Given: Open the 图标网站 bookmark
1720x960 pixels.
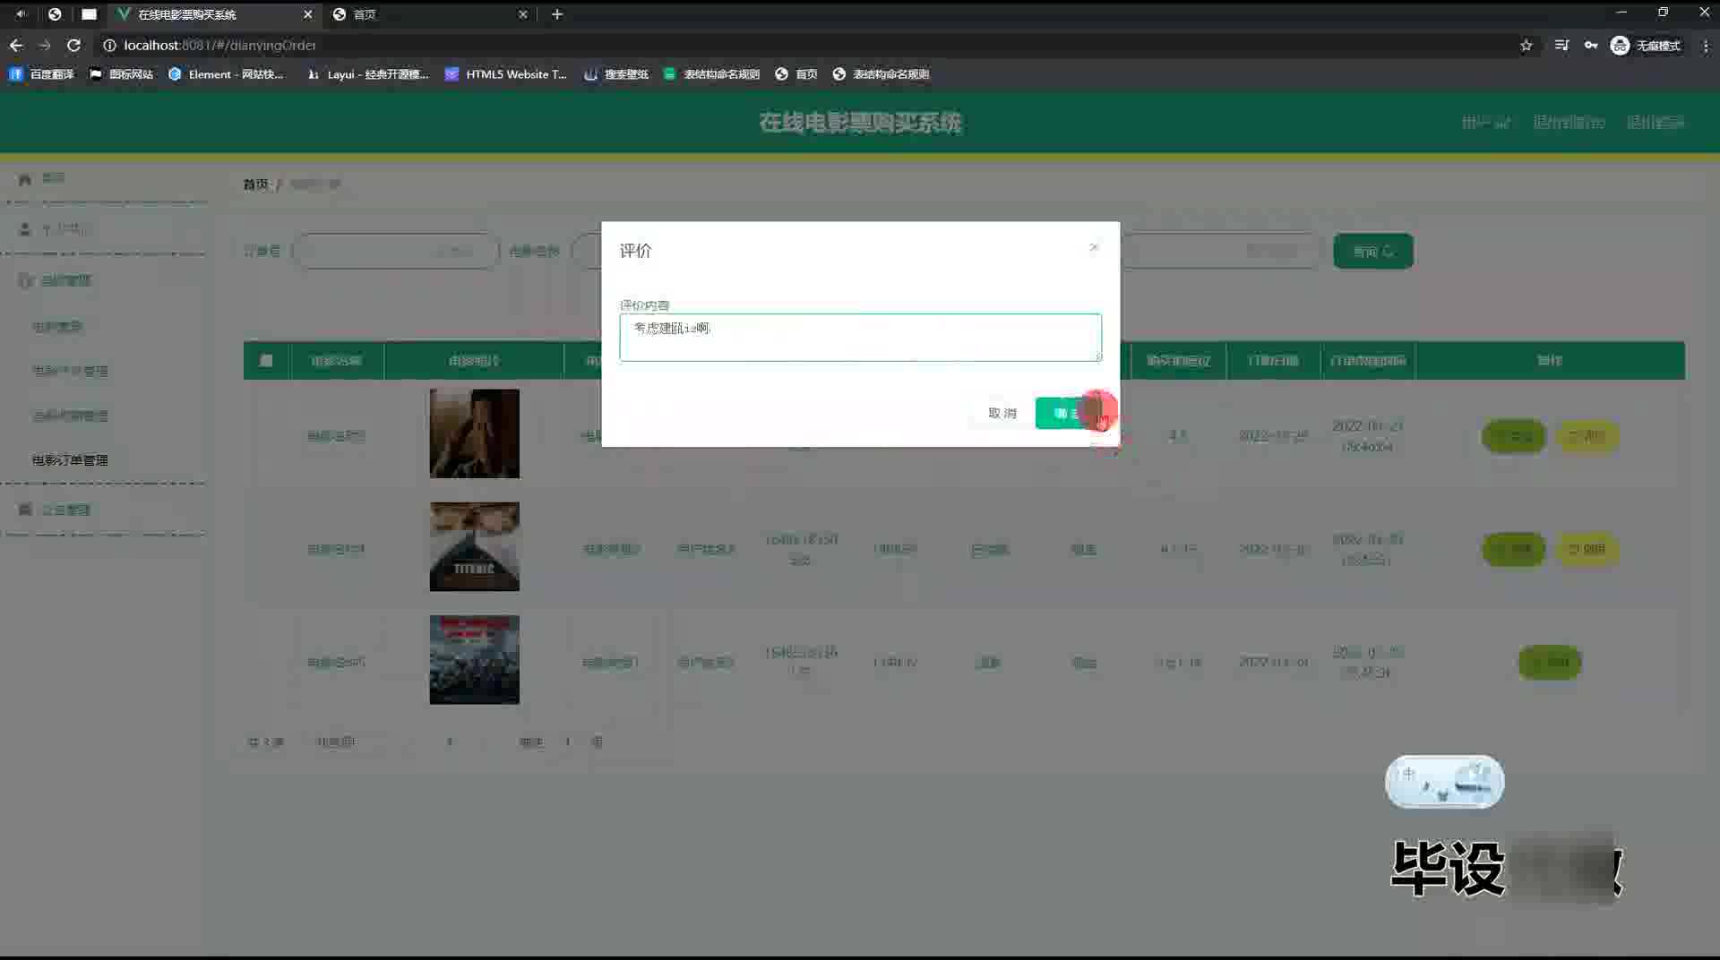Looking at the screenshot, I should pos(121,74).
